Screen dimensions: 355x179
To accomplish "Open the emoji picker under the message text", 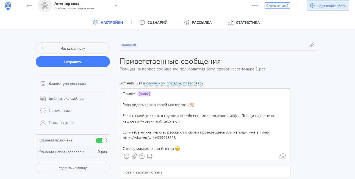I will click(x=126, y=156).
